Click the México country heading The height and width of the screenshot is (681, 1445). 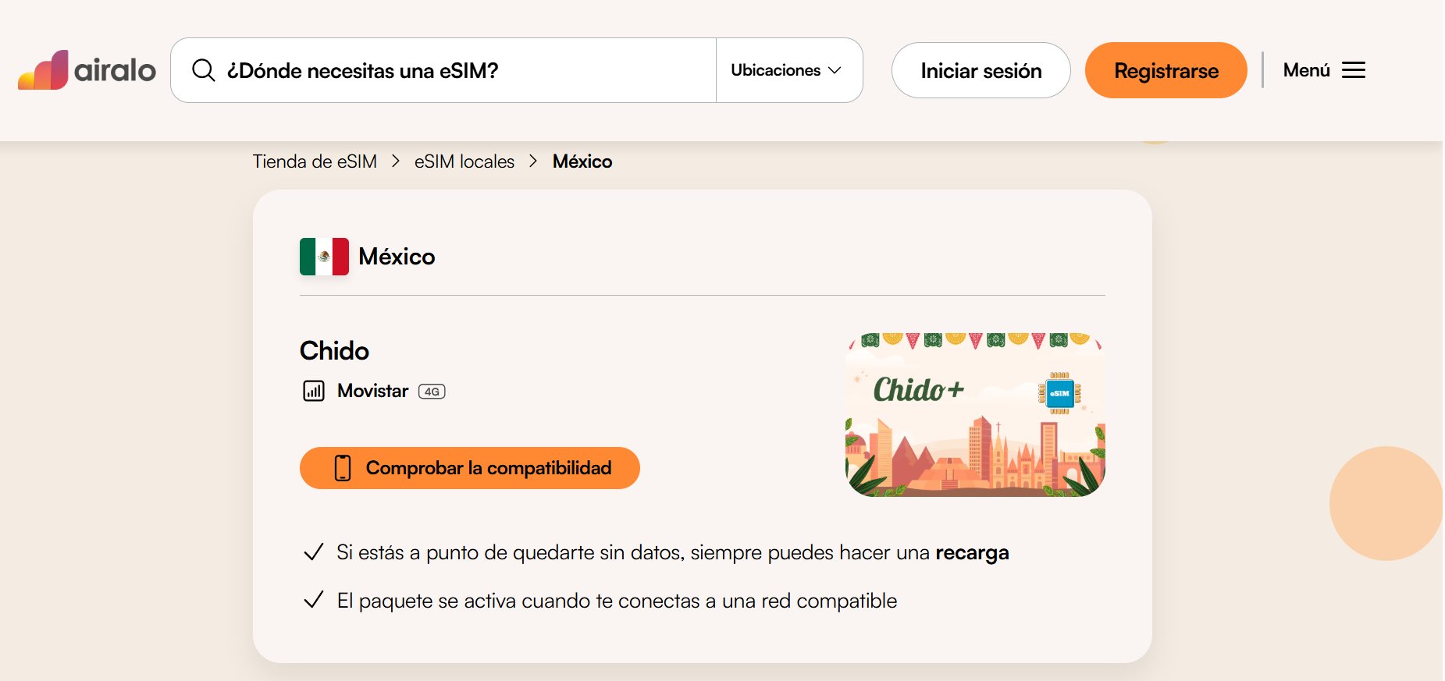pyautogui.click(x=397, y=257)
